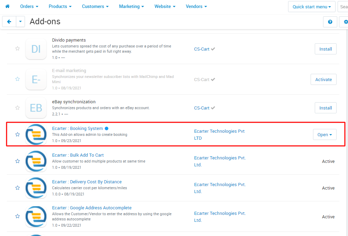Click the Ecarter Bulk Add To Cart logo
Image resolution: width=348 pixels, height=236 pixels.
click(x=36, y=161)
